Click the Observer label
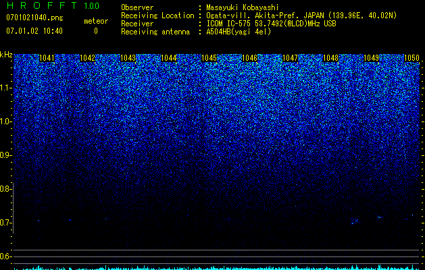 [x=137, y=7]
